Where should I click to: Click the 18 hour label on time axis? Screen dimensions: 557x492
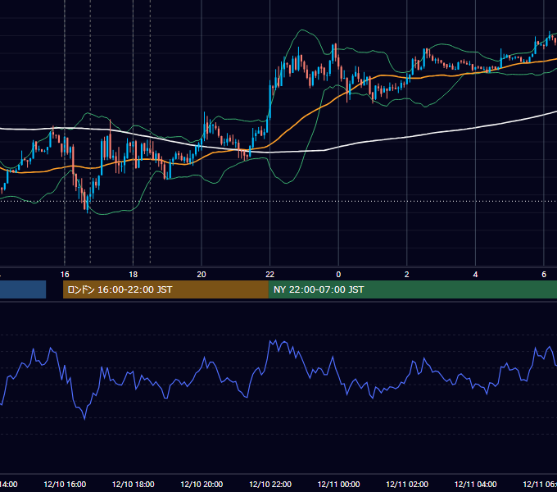tap(134, 274)
